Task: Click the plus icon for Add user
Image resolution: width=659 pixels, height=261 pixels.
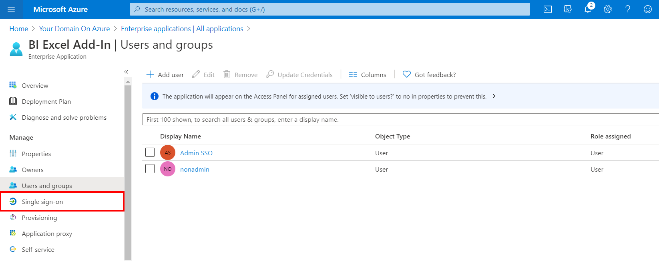Action: pyautogui.click(x=150, y=74)
